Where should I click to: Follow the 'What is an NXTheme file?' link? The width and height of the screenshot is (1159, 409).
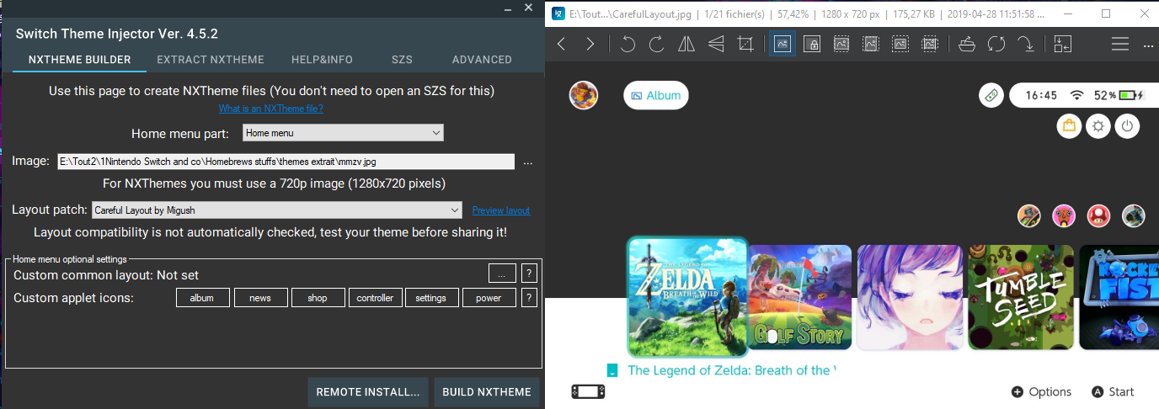click(x=271, y=109)
